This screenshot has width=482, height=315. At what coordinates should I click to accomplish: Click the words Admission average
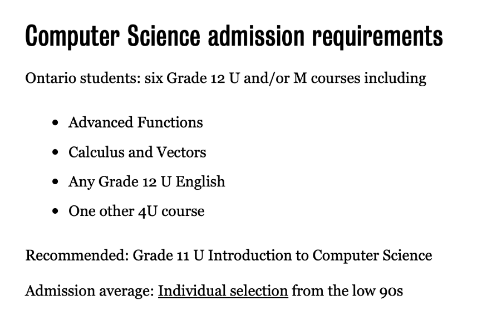coord(90,291)
